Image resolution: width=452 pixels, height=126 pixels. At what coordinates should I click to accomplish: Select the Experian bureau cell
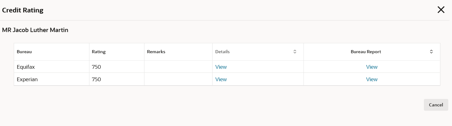(27, 79)
